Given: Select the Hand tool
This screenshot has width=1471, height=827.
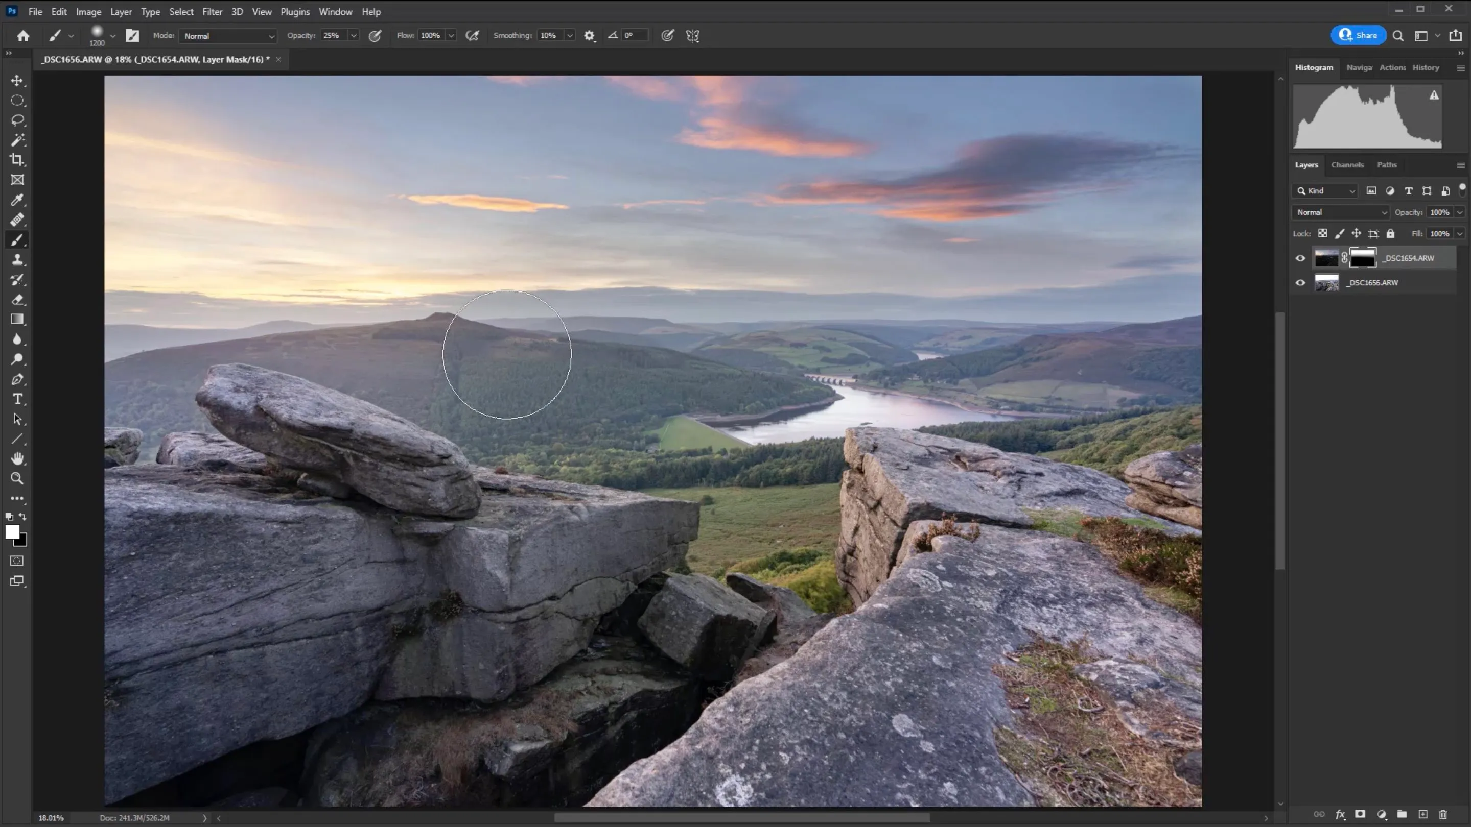Looking at the screenshot, I should click(17, 458).
